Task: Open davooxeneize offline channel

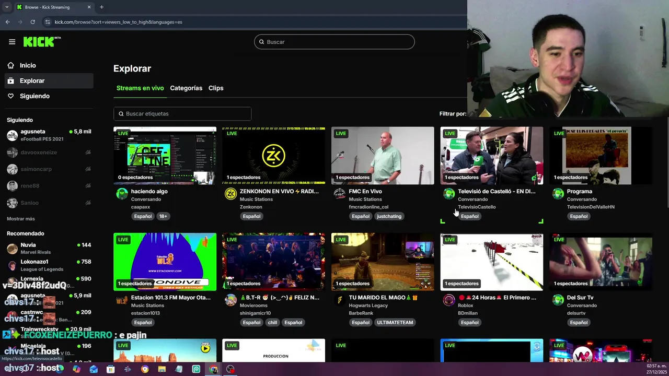Action: (49, 152)
